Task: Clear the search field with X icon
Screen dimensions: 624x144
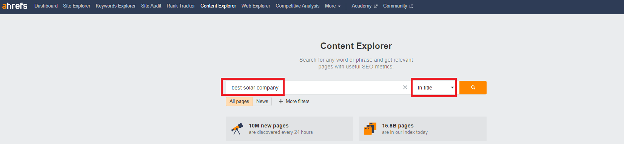Action: [405, 87]
